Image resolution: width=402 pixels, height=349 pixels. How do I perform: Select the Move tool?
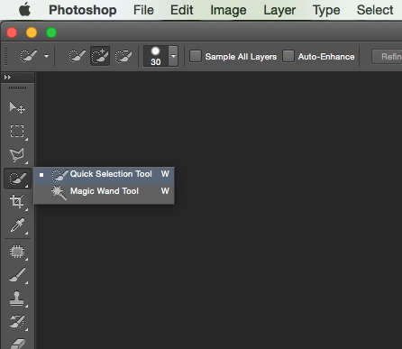click(x=17, y=107)
